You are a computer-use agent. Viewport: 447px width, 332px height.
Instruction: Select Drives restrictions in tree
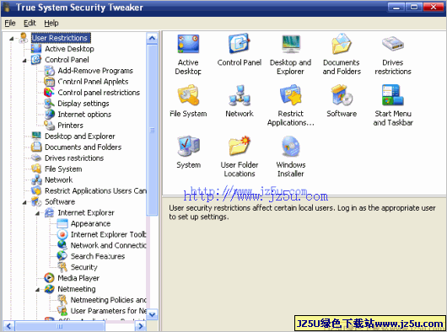pos(74,158)
